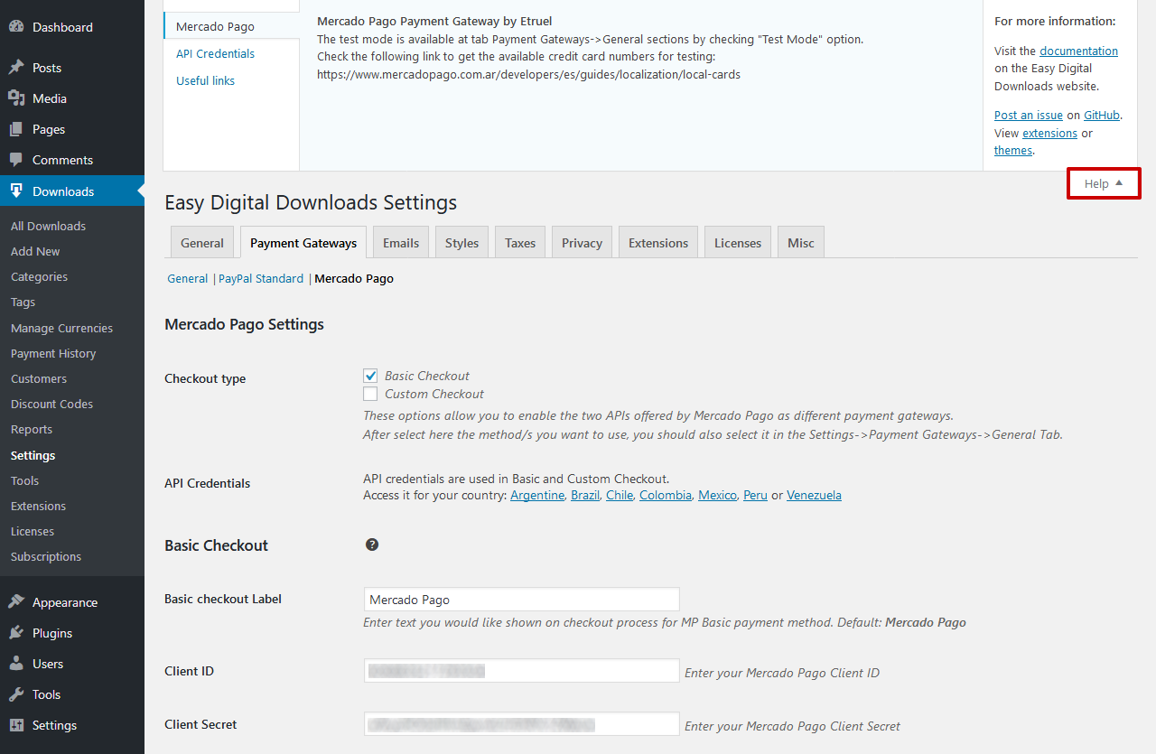Open the Appearance paintbrush icon
The image size is (1156, 754).
click(16, 602)
